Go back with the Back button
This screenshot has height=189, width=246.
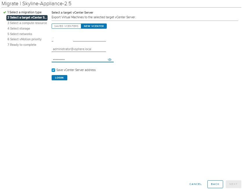[x=215, y=184]
